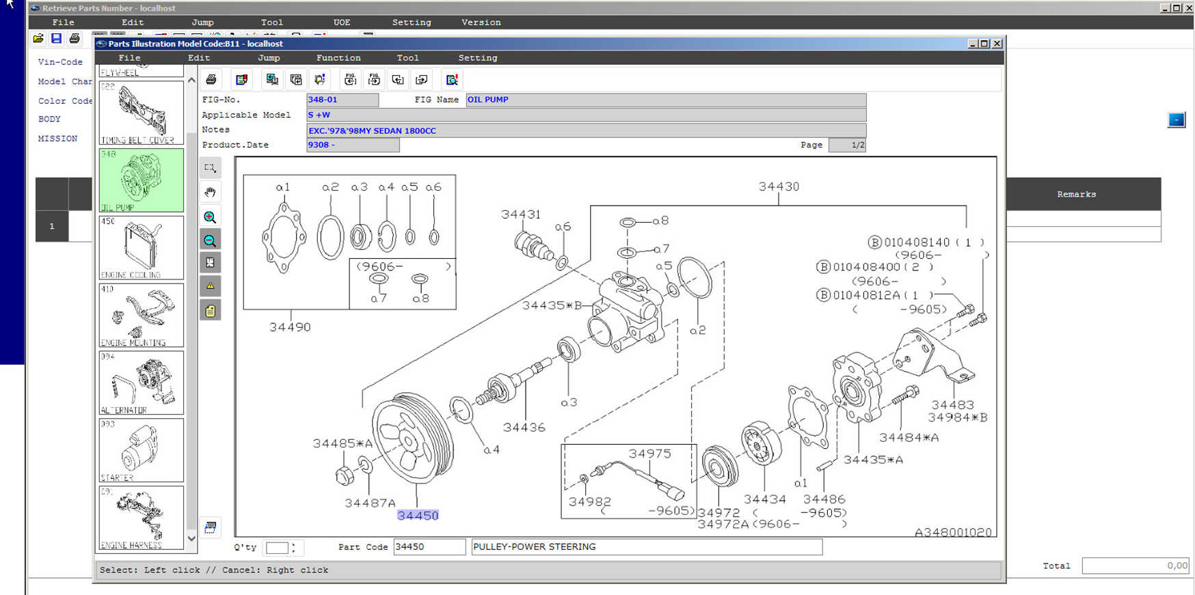Select the Alternator figure thumbnail

(141, 383)
